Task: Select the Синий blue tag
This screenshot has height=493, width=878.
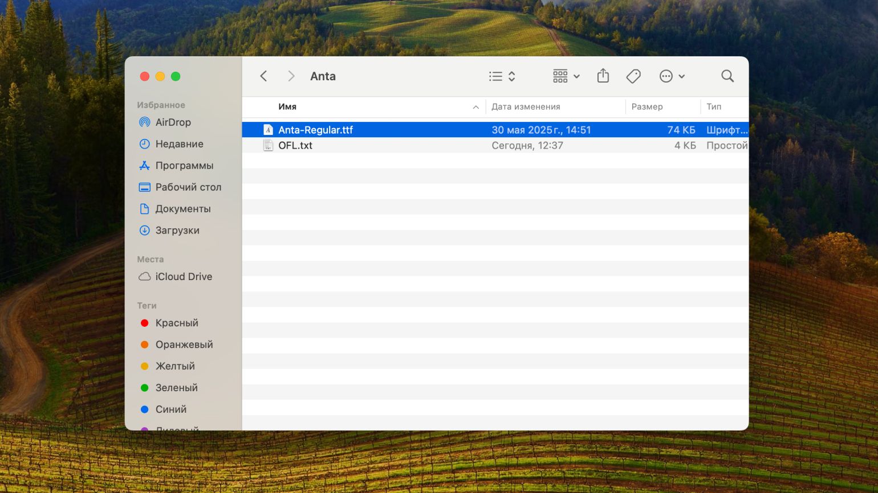Action: [x=170, y=409]
